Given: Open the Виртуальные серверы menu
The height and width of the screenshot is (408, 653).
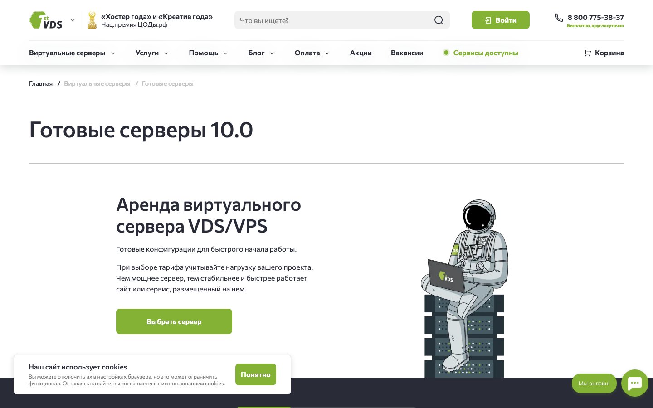Looking at the screenshot, I should click(67, 53).
